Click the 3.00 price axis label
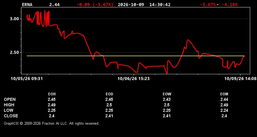 tap(15, 19)
